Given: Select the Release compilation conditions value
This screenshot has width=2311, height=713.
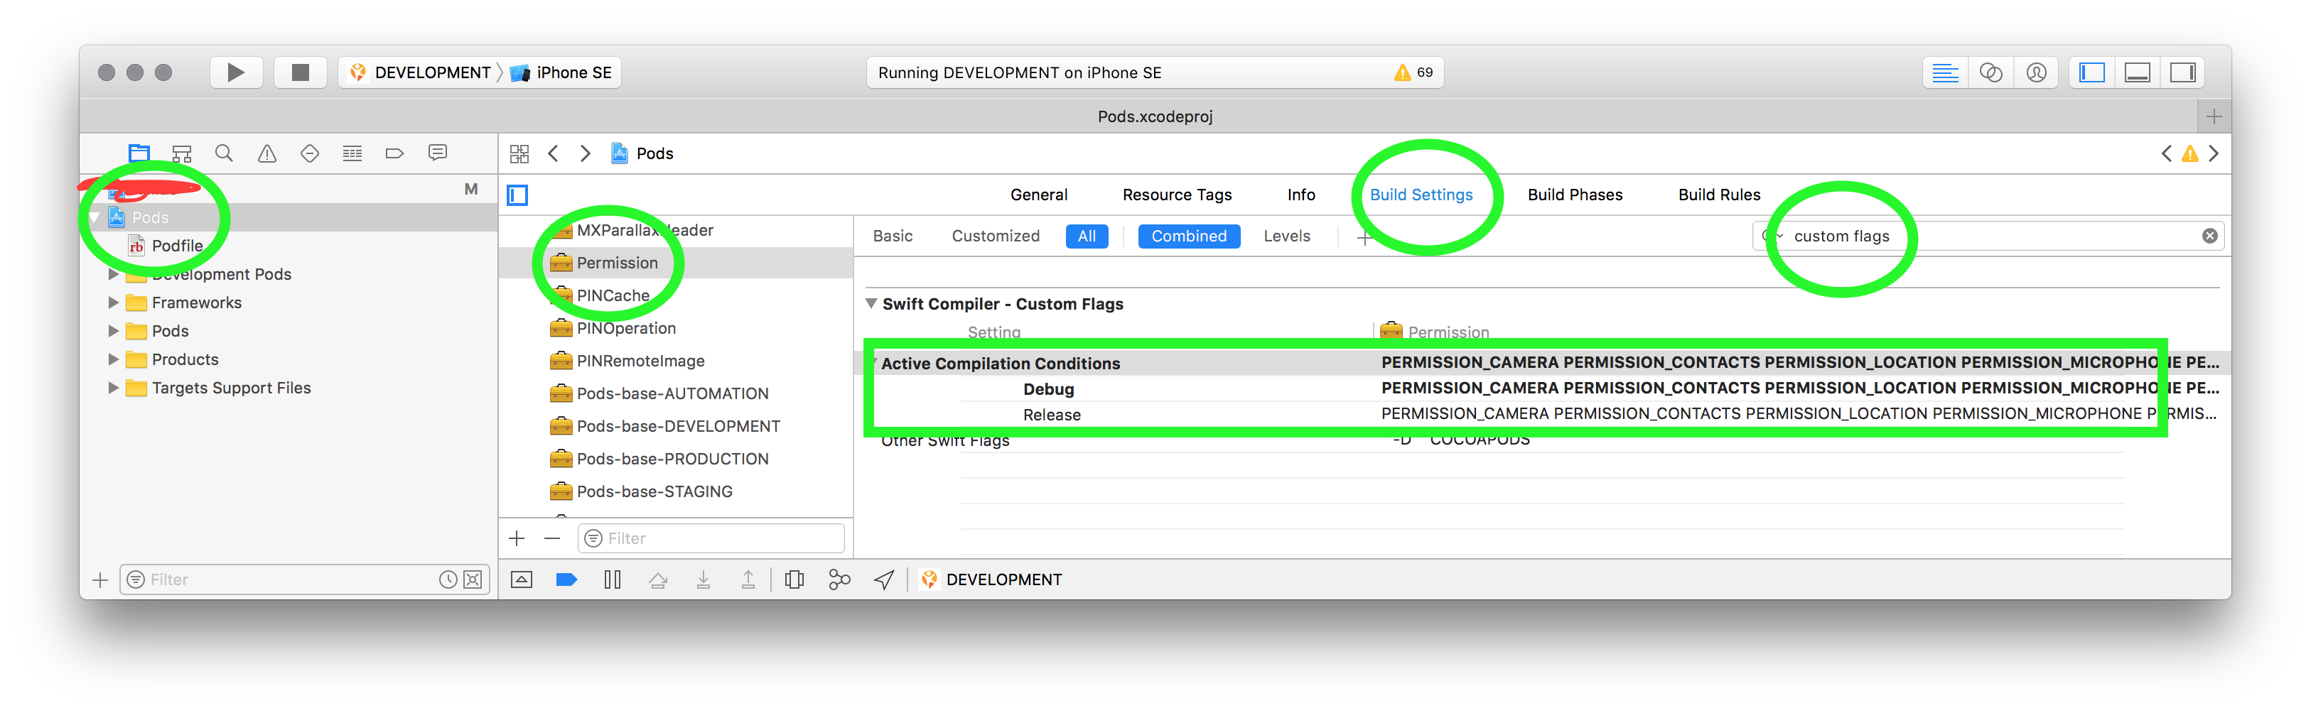Looking at the screenshot, I should click(1798, 413).
